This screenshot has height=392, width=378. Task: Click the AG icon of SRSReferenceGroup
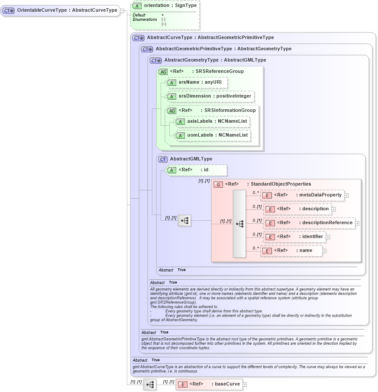(x=163, y=72)
